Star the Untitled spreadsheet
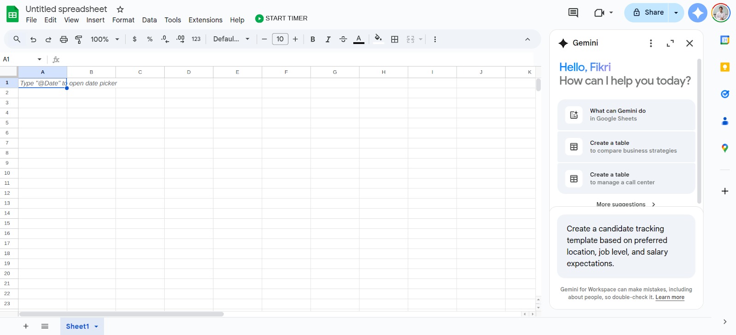This screenshot has height=335, width=736. pos(120,9)
